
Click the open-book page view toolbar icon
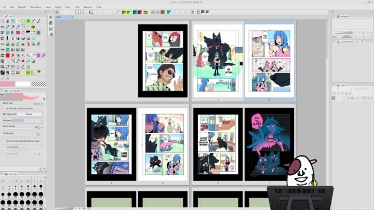pyautogui.click(x=91, y=12)
